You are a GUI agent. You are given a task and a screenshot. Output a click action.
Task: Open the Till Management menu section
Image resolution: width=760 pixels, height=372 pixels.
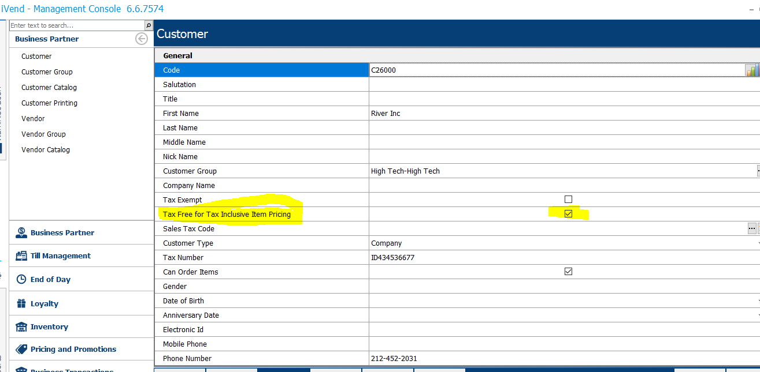[x=81, y=255]
